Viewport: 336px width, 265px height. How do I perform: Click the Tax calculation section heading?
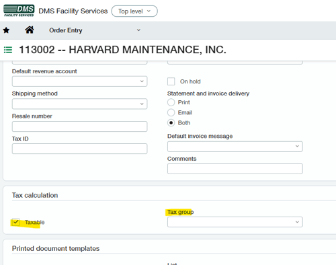click(35, 195)
